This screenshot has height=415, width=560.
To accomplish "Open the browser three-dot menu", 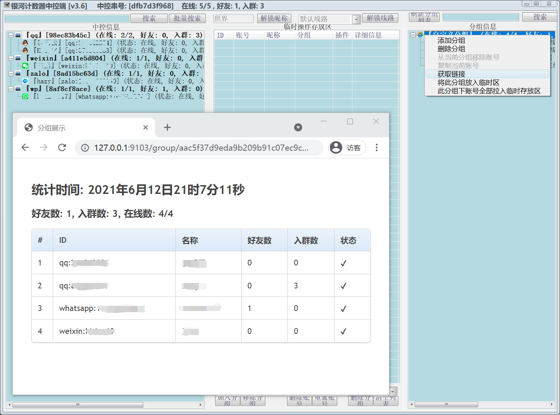I will click(x=377, y=148).
